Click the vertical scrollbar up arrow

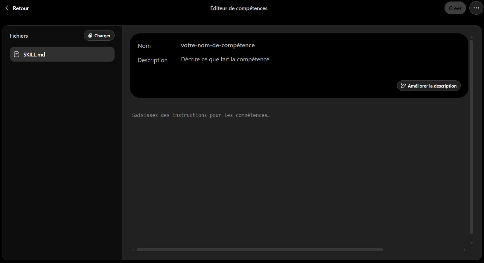pos(471,37)
